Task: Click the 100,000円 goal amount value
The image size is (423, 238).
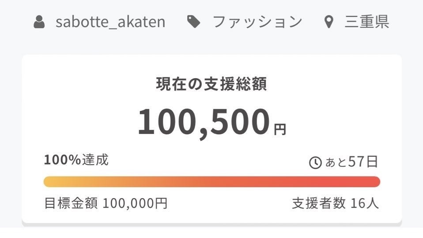Action: tap(135, 204)
